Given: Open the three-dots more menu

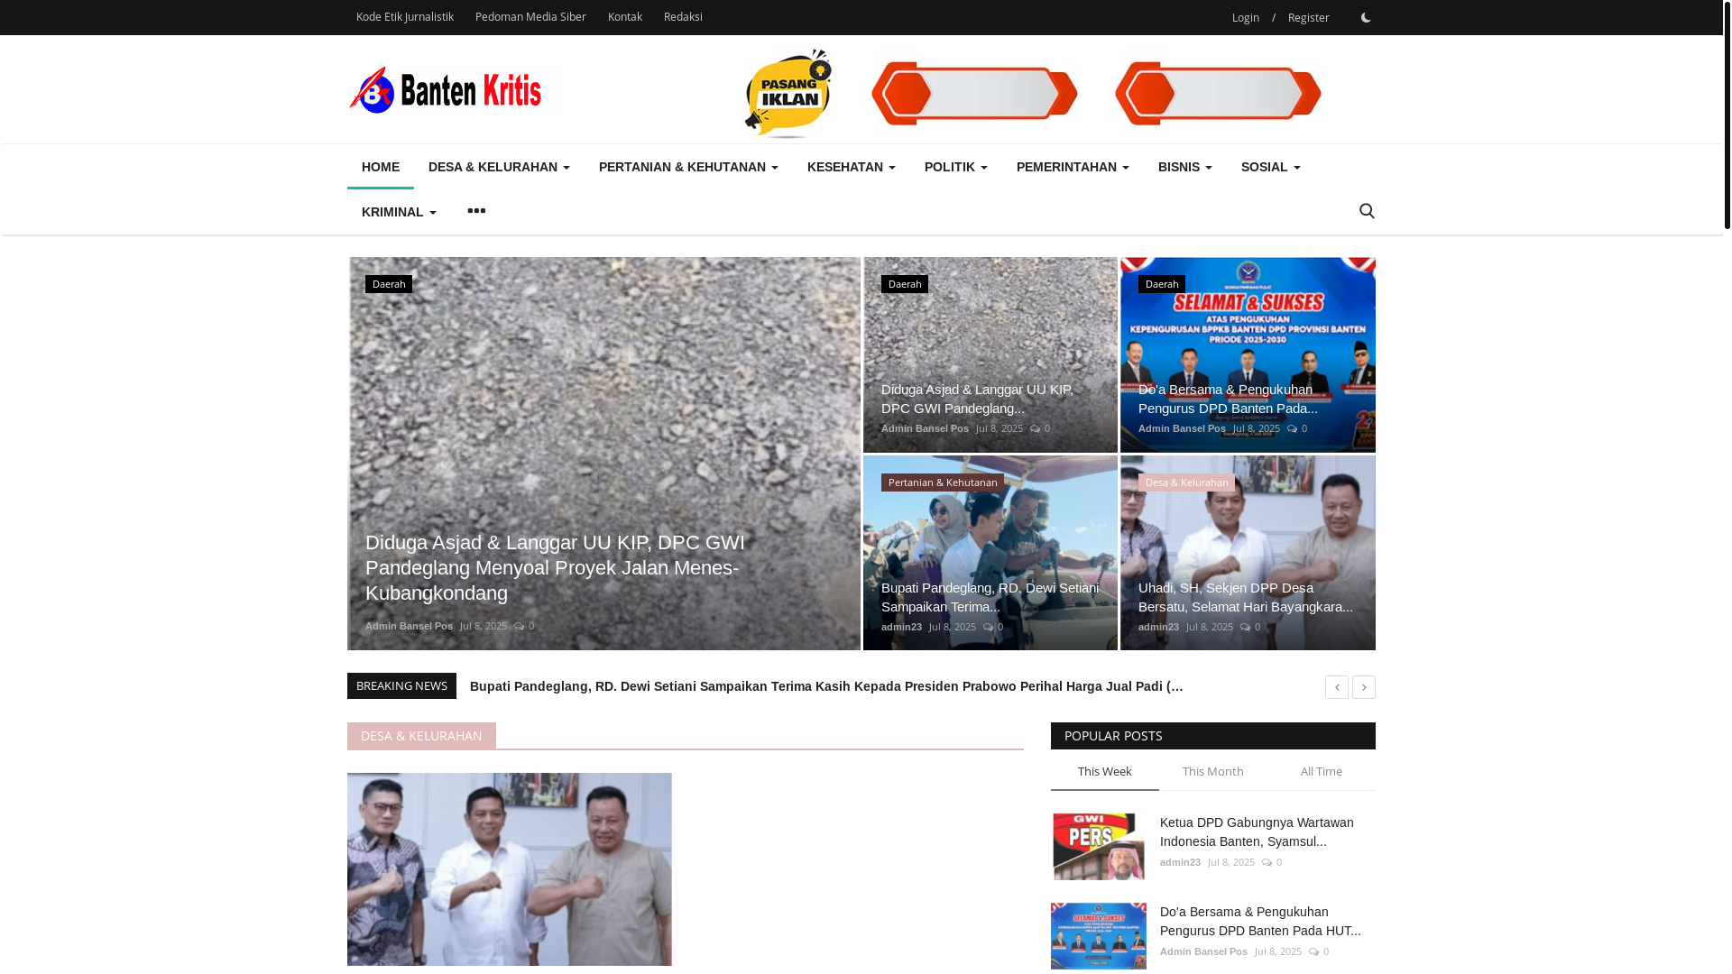Looking at the screenshot, I should pos(476,211).
